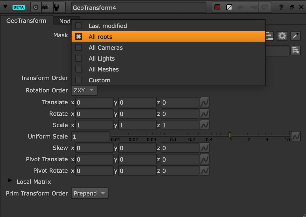The width and height of the screenshot is (306, 217).
Task: Switch to the GeoTransform tab
Action: 26,21
